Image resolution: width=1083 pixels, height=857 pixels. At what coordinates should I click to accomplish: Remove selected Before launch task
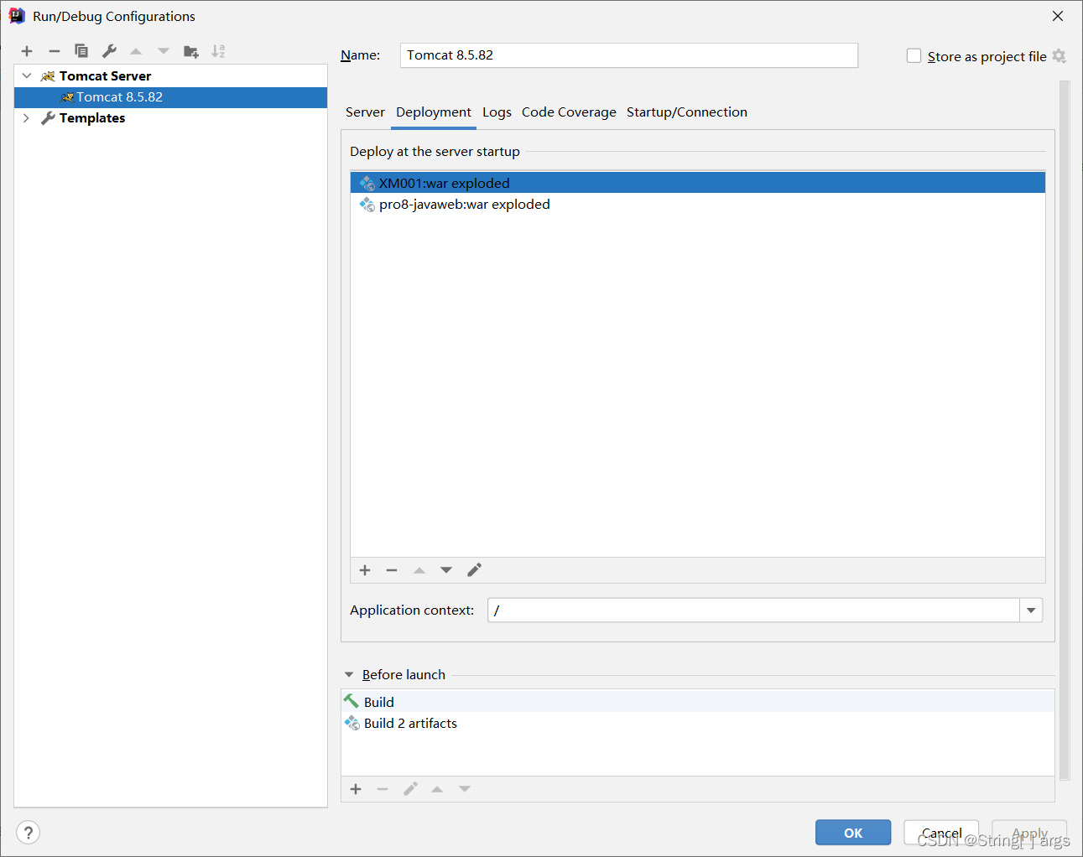click(383, 789)
